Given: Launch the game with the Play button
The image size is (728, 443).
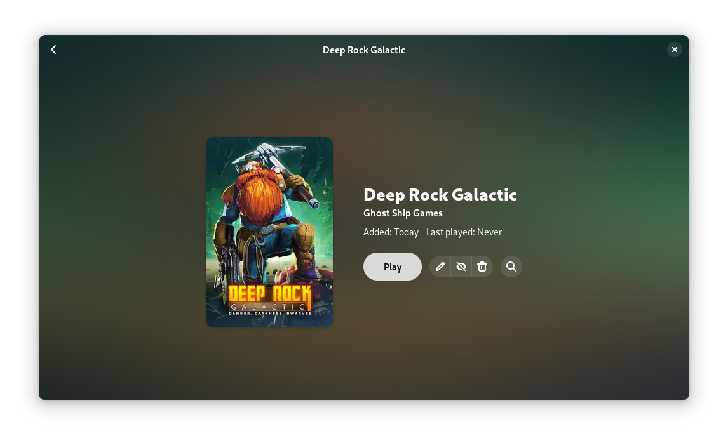Looking at the screenshot, I should (x=393, y=267).
